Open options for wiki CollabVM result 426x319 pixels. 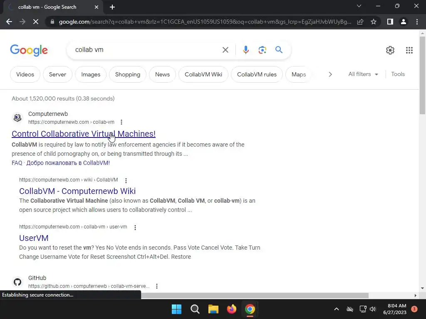126,180
